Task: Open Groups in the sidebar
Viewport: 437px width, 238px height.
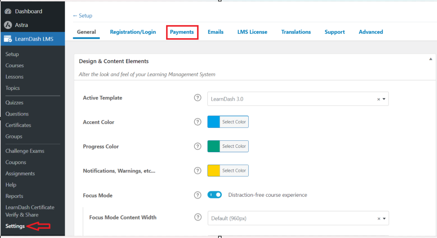Action: pos(14,137)
